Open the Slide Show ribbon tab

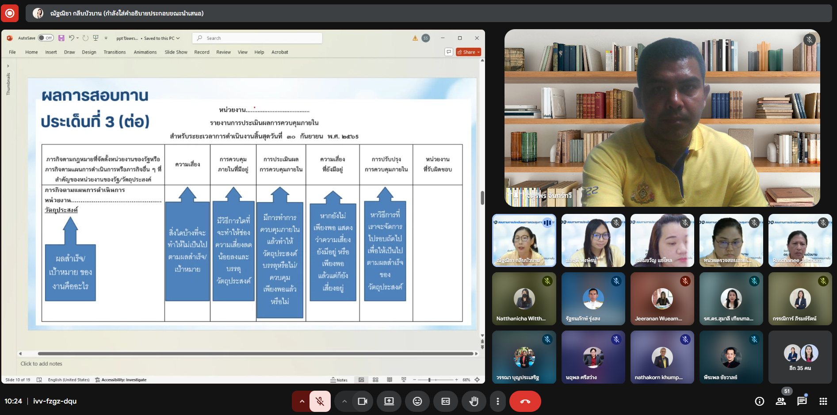(176, 52)
